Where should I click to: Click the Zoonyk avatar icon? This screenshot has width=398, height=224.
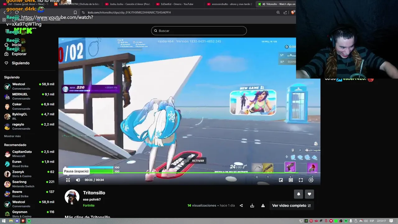7,174
